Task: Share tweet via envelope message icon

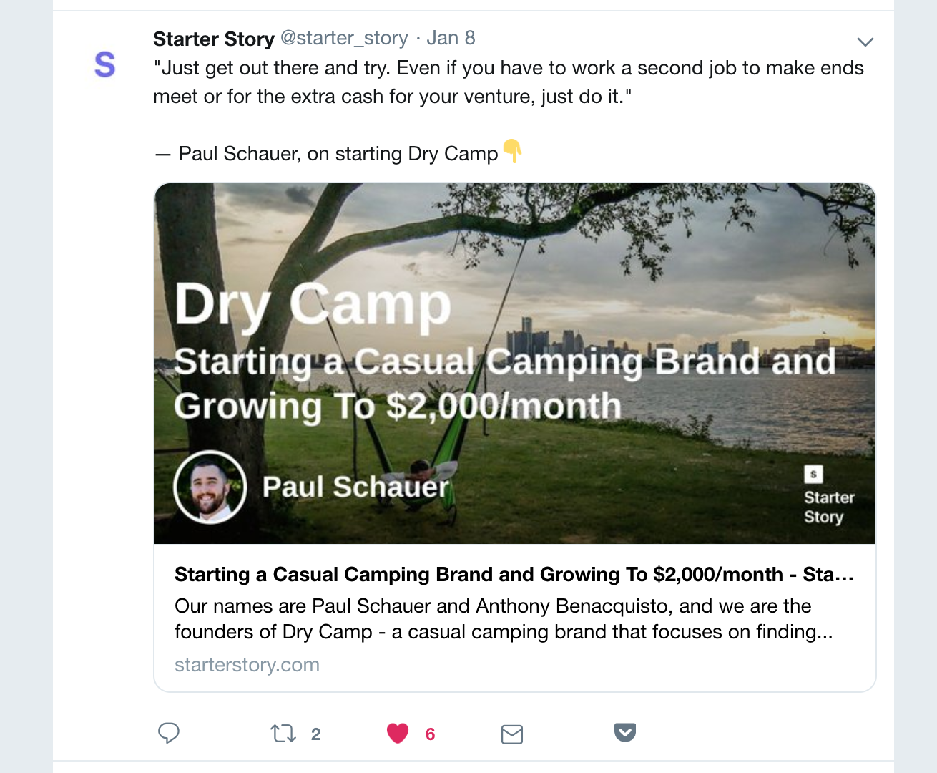Action: pos(512,734)
